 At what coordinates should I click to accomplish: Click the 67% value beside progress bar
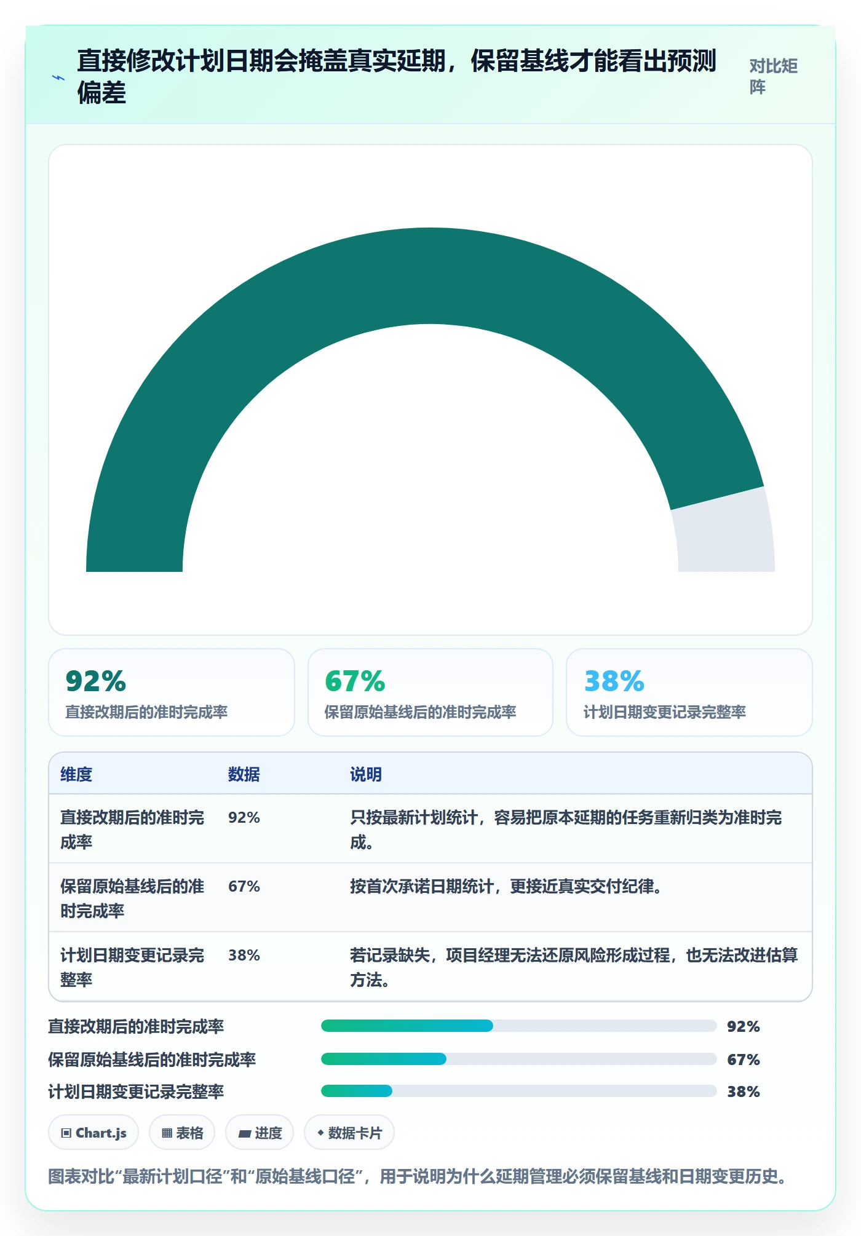click(744, 1060)
